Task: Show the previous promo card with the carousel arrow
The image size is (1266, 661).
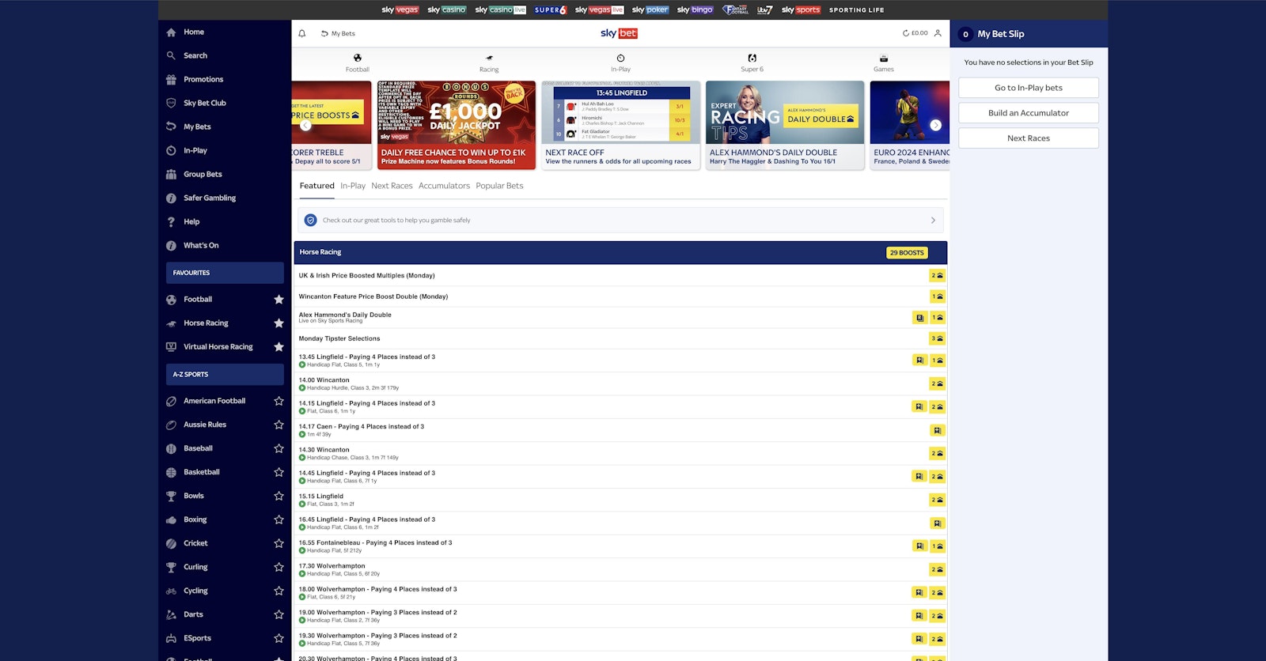Action: [x=305, y=125]
